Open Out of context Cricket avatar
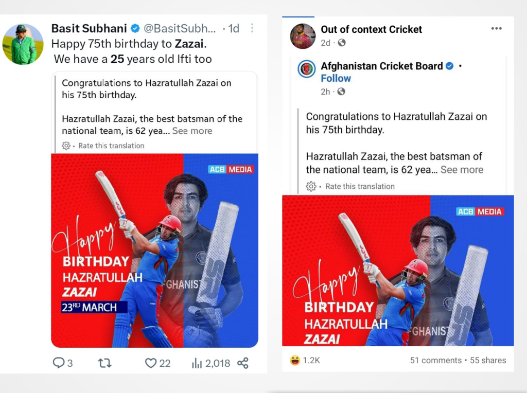The image size is (527, 393). pyautogui.click(x=303, y=37)
